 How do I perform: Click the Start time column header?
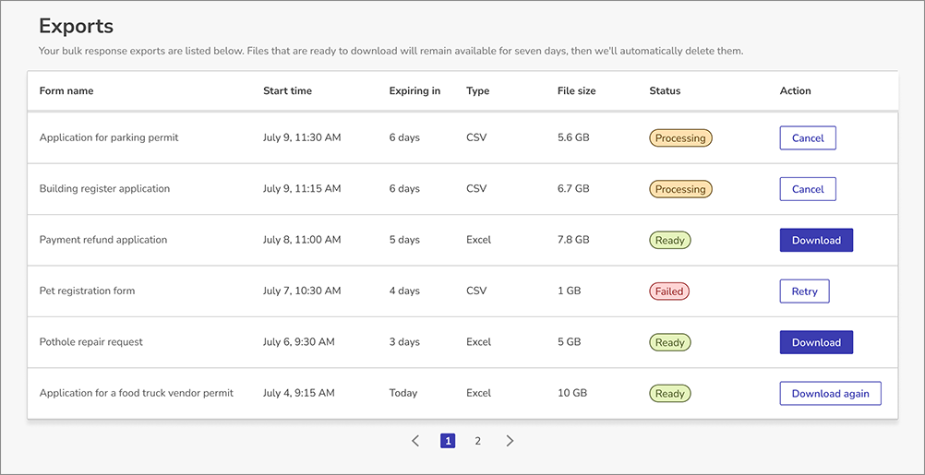(287, 91)
